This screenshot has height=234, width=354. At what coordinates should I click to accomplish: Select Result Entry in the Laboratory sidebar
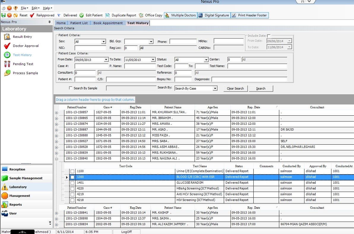click(22, 37)
